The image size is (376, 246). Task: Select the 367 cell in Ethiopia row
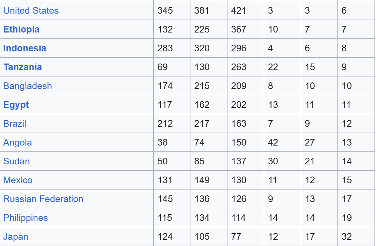[239, 30]
